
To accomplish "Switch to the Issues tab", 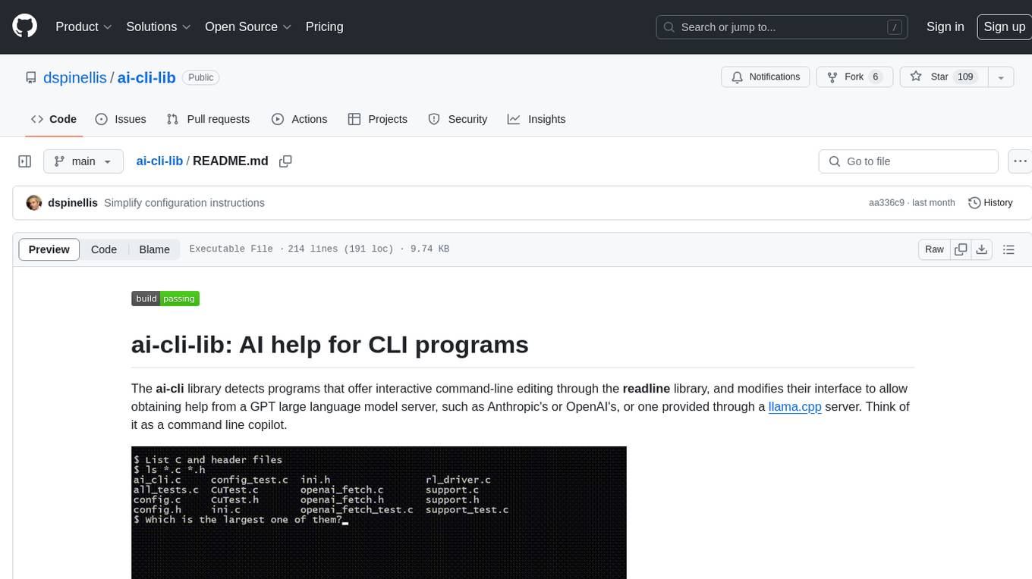I will (121, 119).
